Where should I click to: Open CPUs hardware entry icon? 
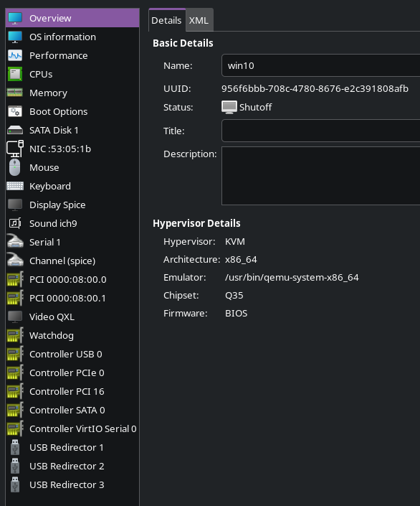click(x=15, y=74)
